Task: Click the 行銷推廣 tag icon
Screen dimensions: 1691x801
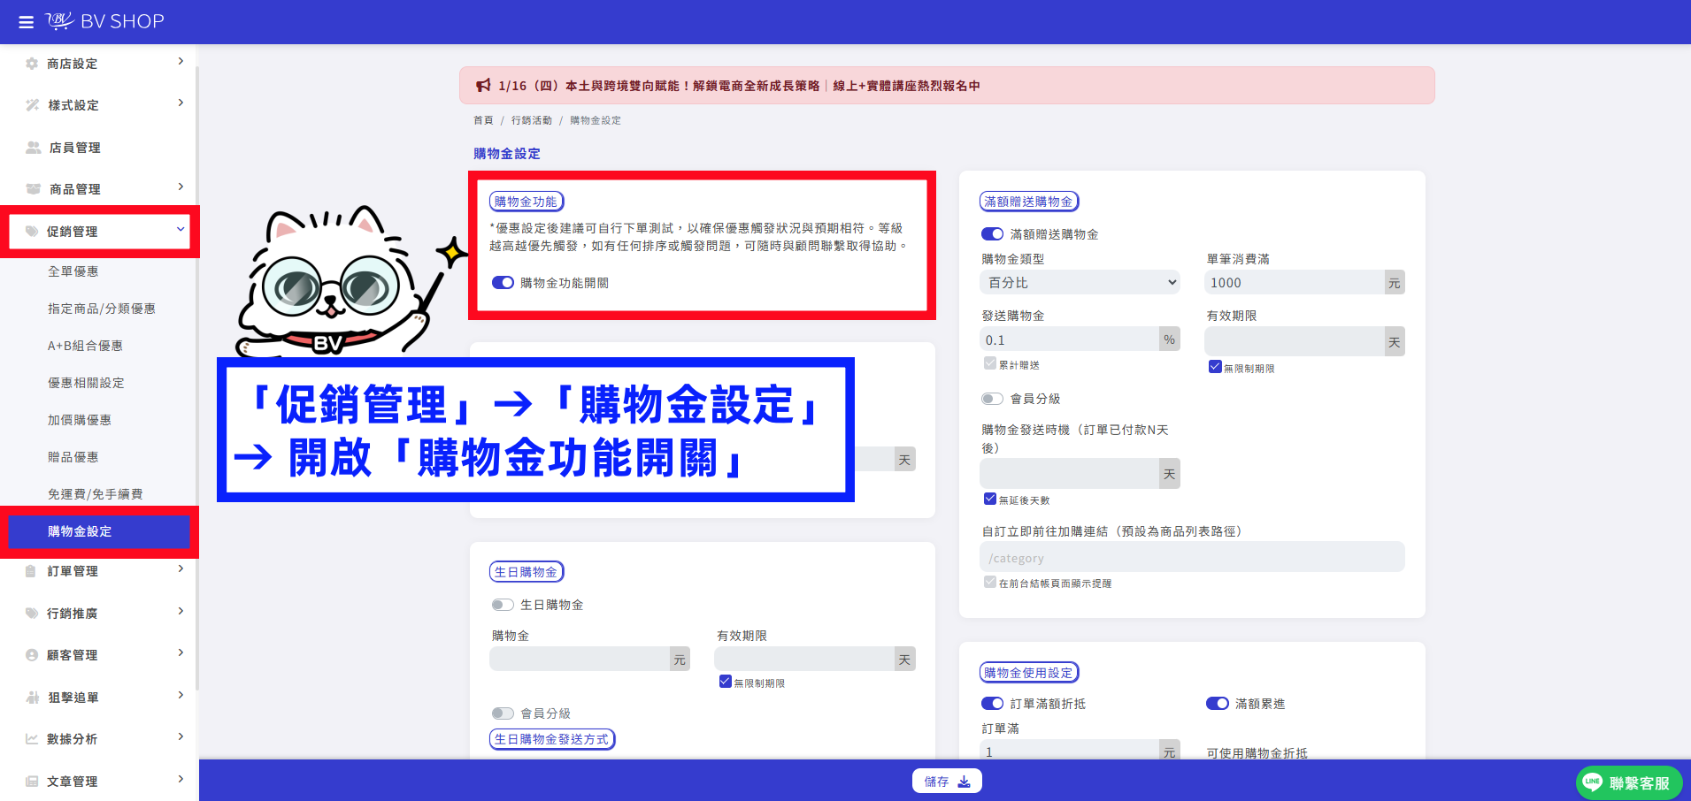Action: pos(32,614)
